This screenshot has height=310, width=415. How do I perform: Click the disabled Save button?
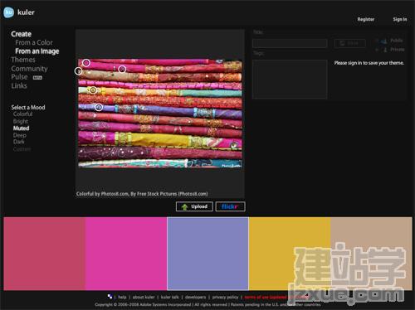(x=350, y=43)
